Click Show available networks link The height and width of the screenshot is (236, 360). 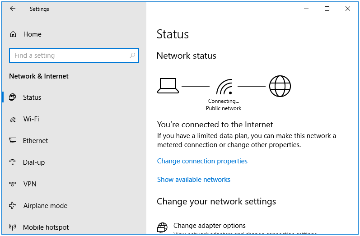pyautogui.click(x=193, y=179)
